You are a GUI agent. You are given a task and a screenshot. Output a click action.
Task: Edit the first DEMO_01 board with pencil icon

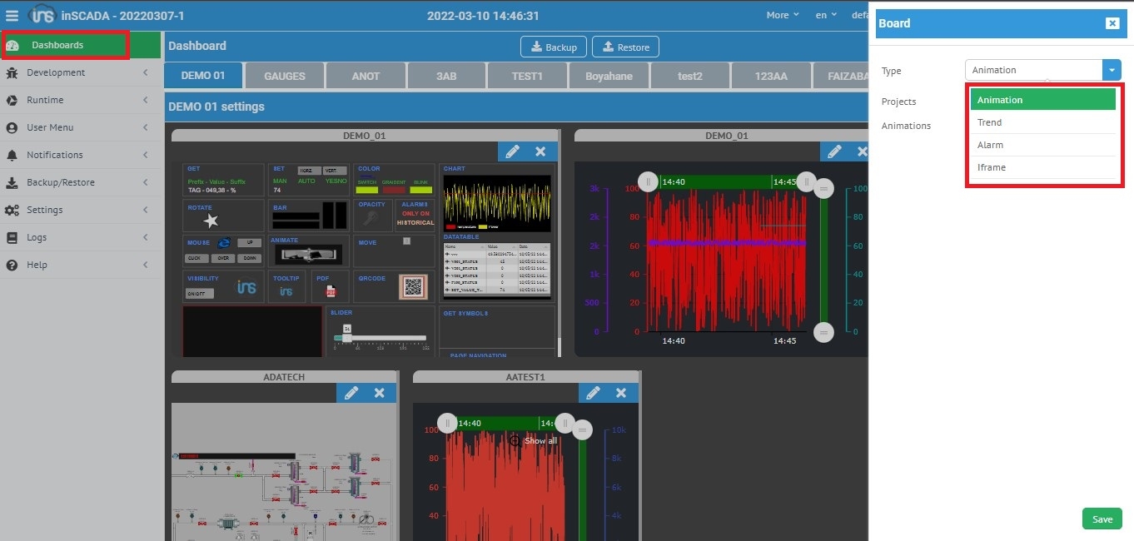pyautogui.click(x=512, y=151)
